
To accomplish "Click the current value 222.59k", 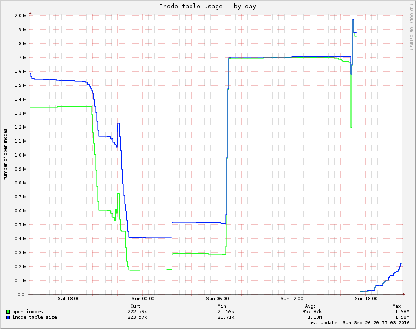I will point(137,312).
